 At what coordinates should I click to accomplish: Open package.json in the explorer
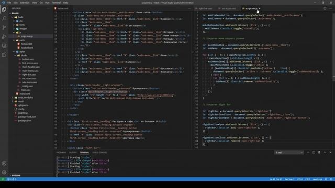point(25,121)
